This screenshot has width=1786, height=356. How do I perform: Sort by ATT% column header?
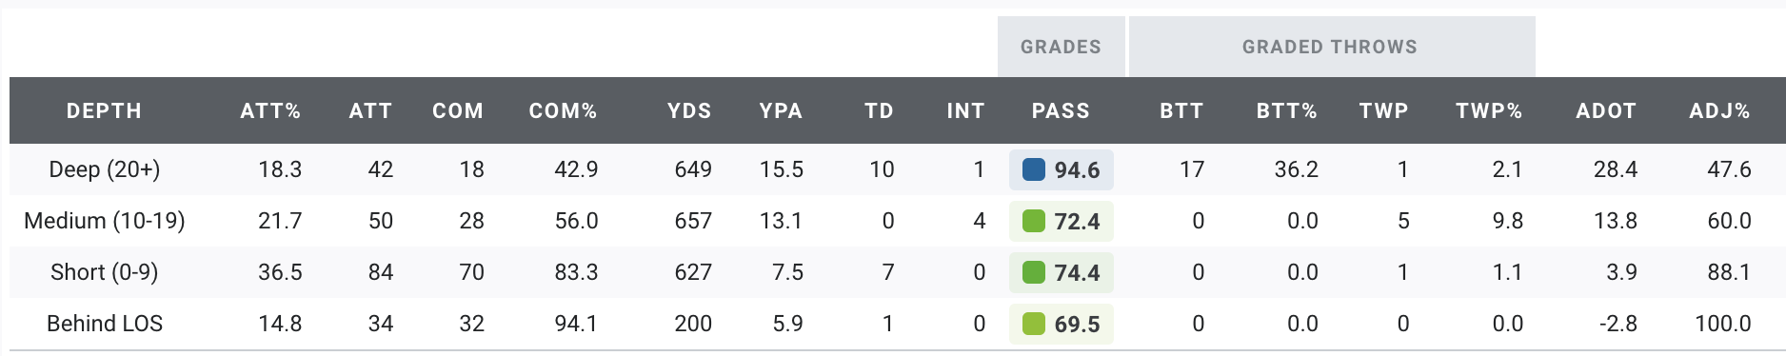270,110
